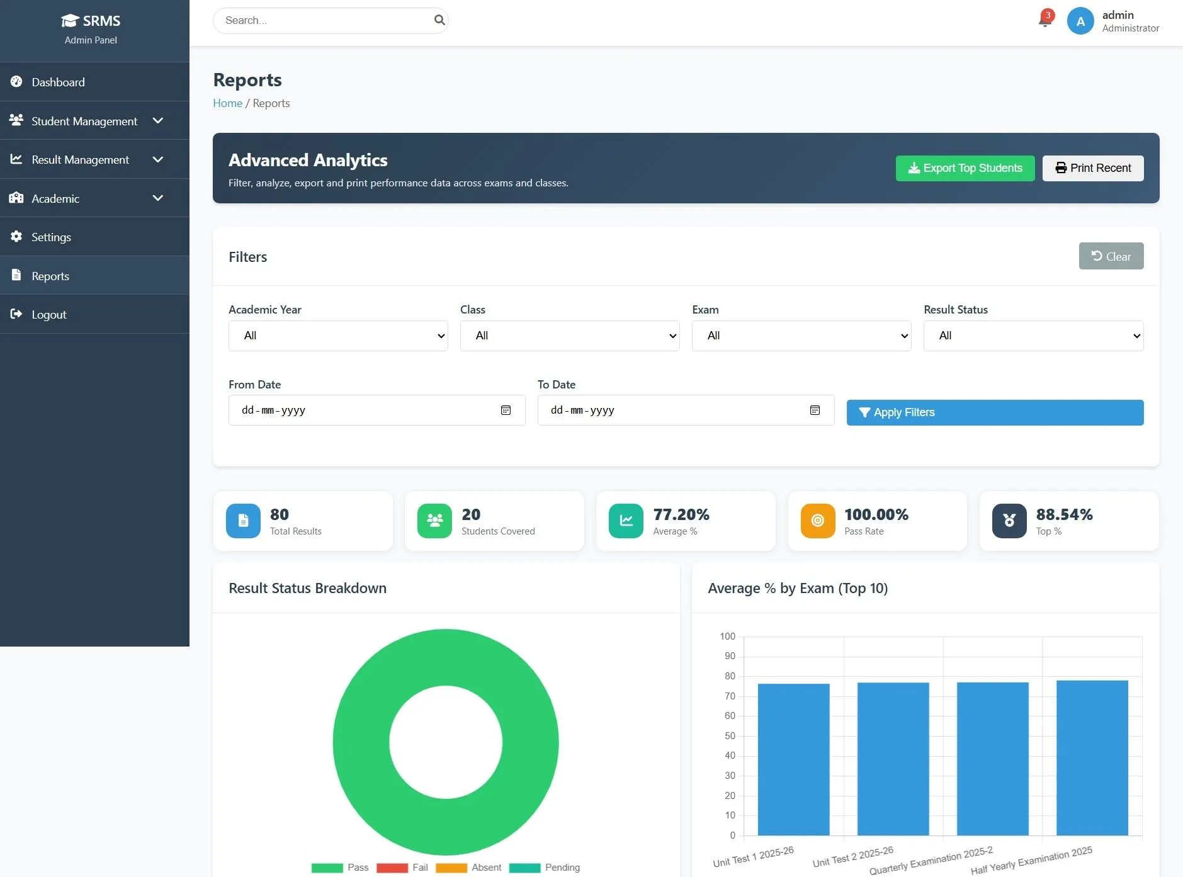
Task: Open the Reports sidebar menu item
Action: coord(50,275)
